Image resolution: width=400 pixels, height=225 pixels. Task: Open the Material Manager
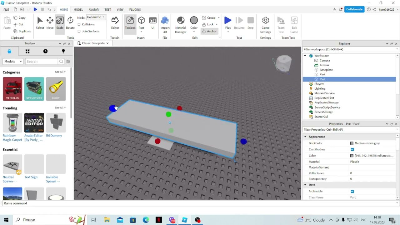(x=181, y=25)
